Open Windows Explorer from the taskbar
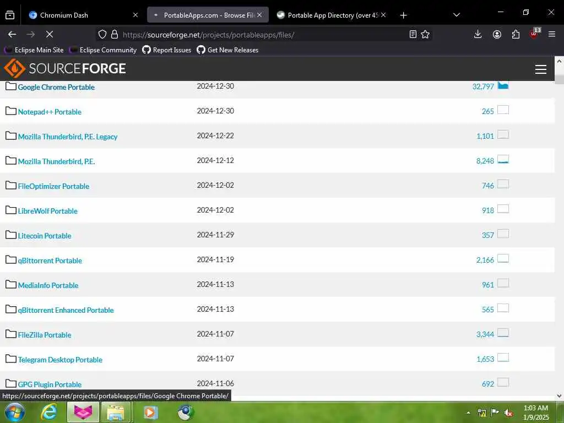 coord(116,412)
